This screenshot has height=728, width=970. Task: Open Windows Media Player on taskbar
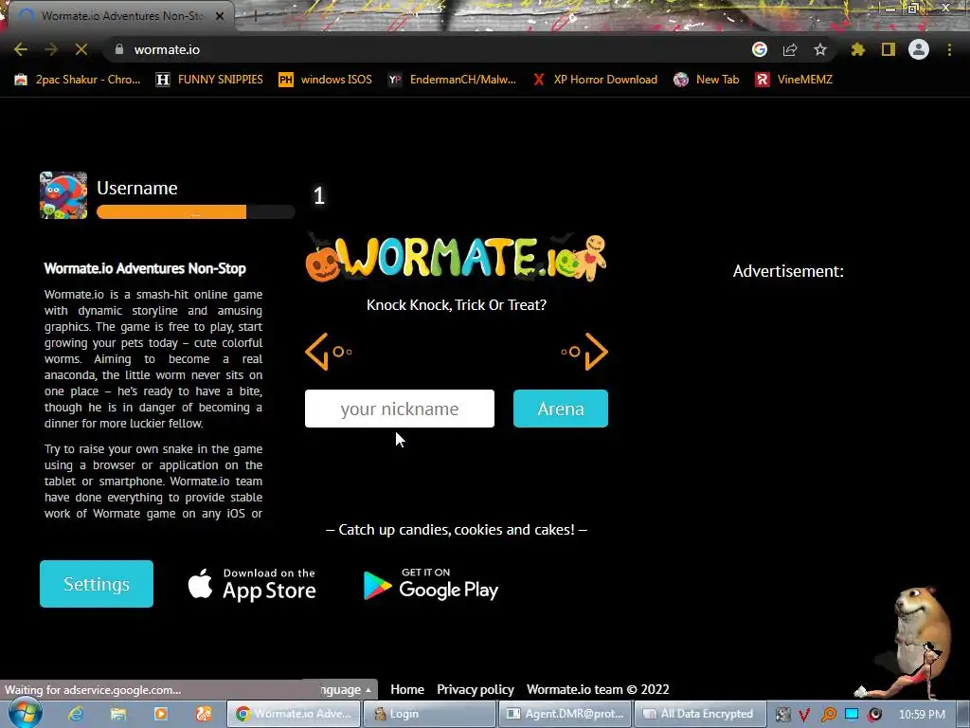(161, 714)
